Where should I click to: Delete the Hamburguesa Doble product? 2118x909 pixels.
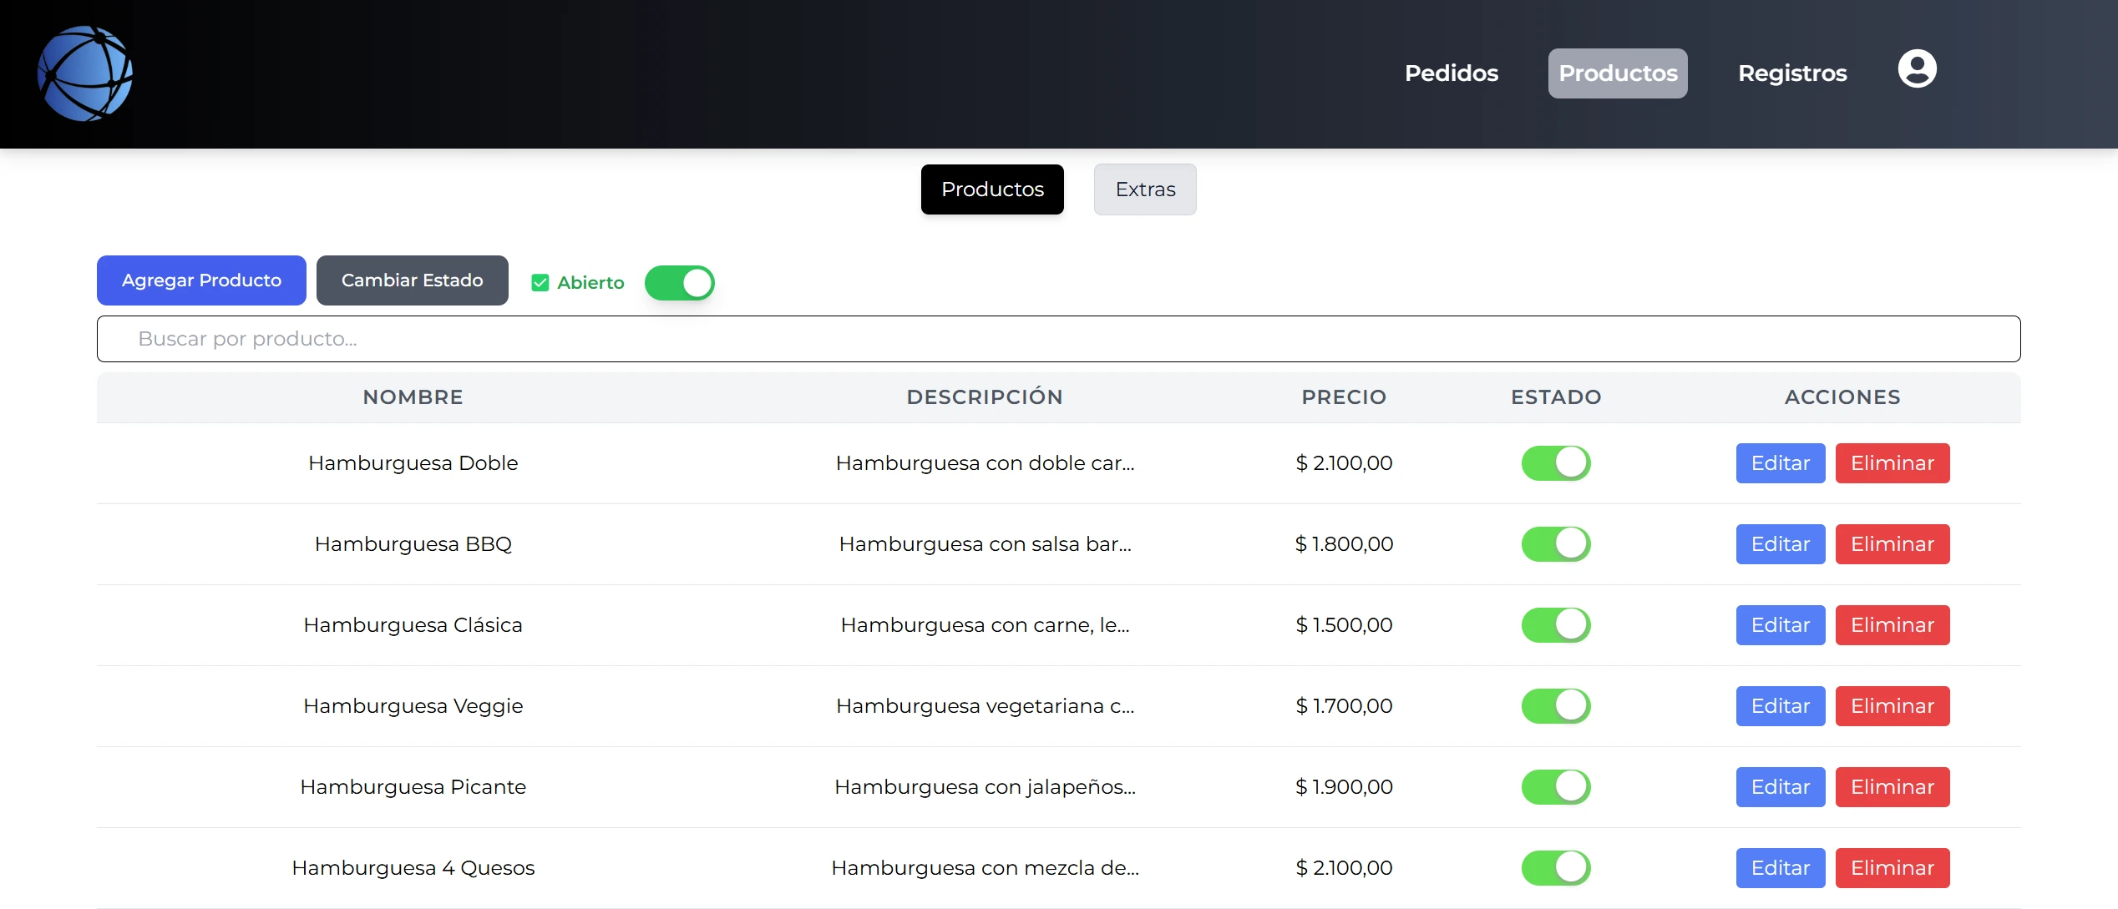[x=1893, y=463]
